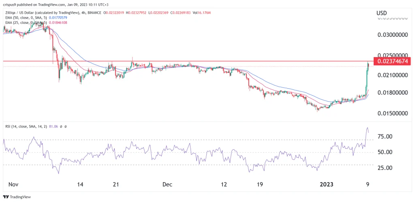The width and height of the screenshot is (415, 202).
Task: Click the USD currency label
Action: pyautogui.click(x=381, y=13)
